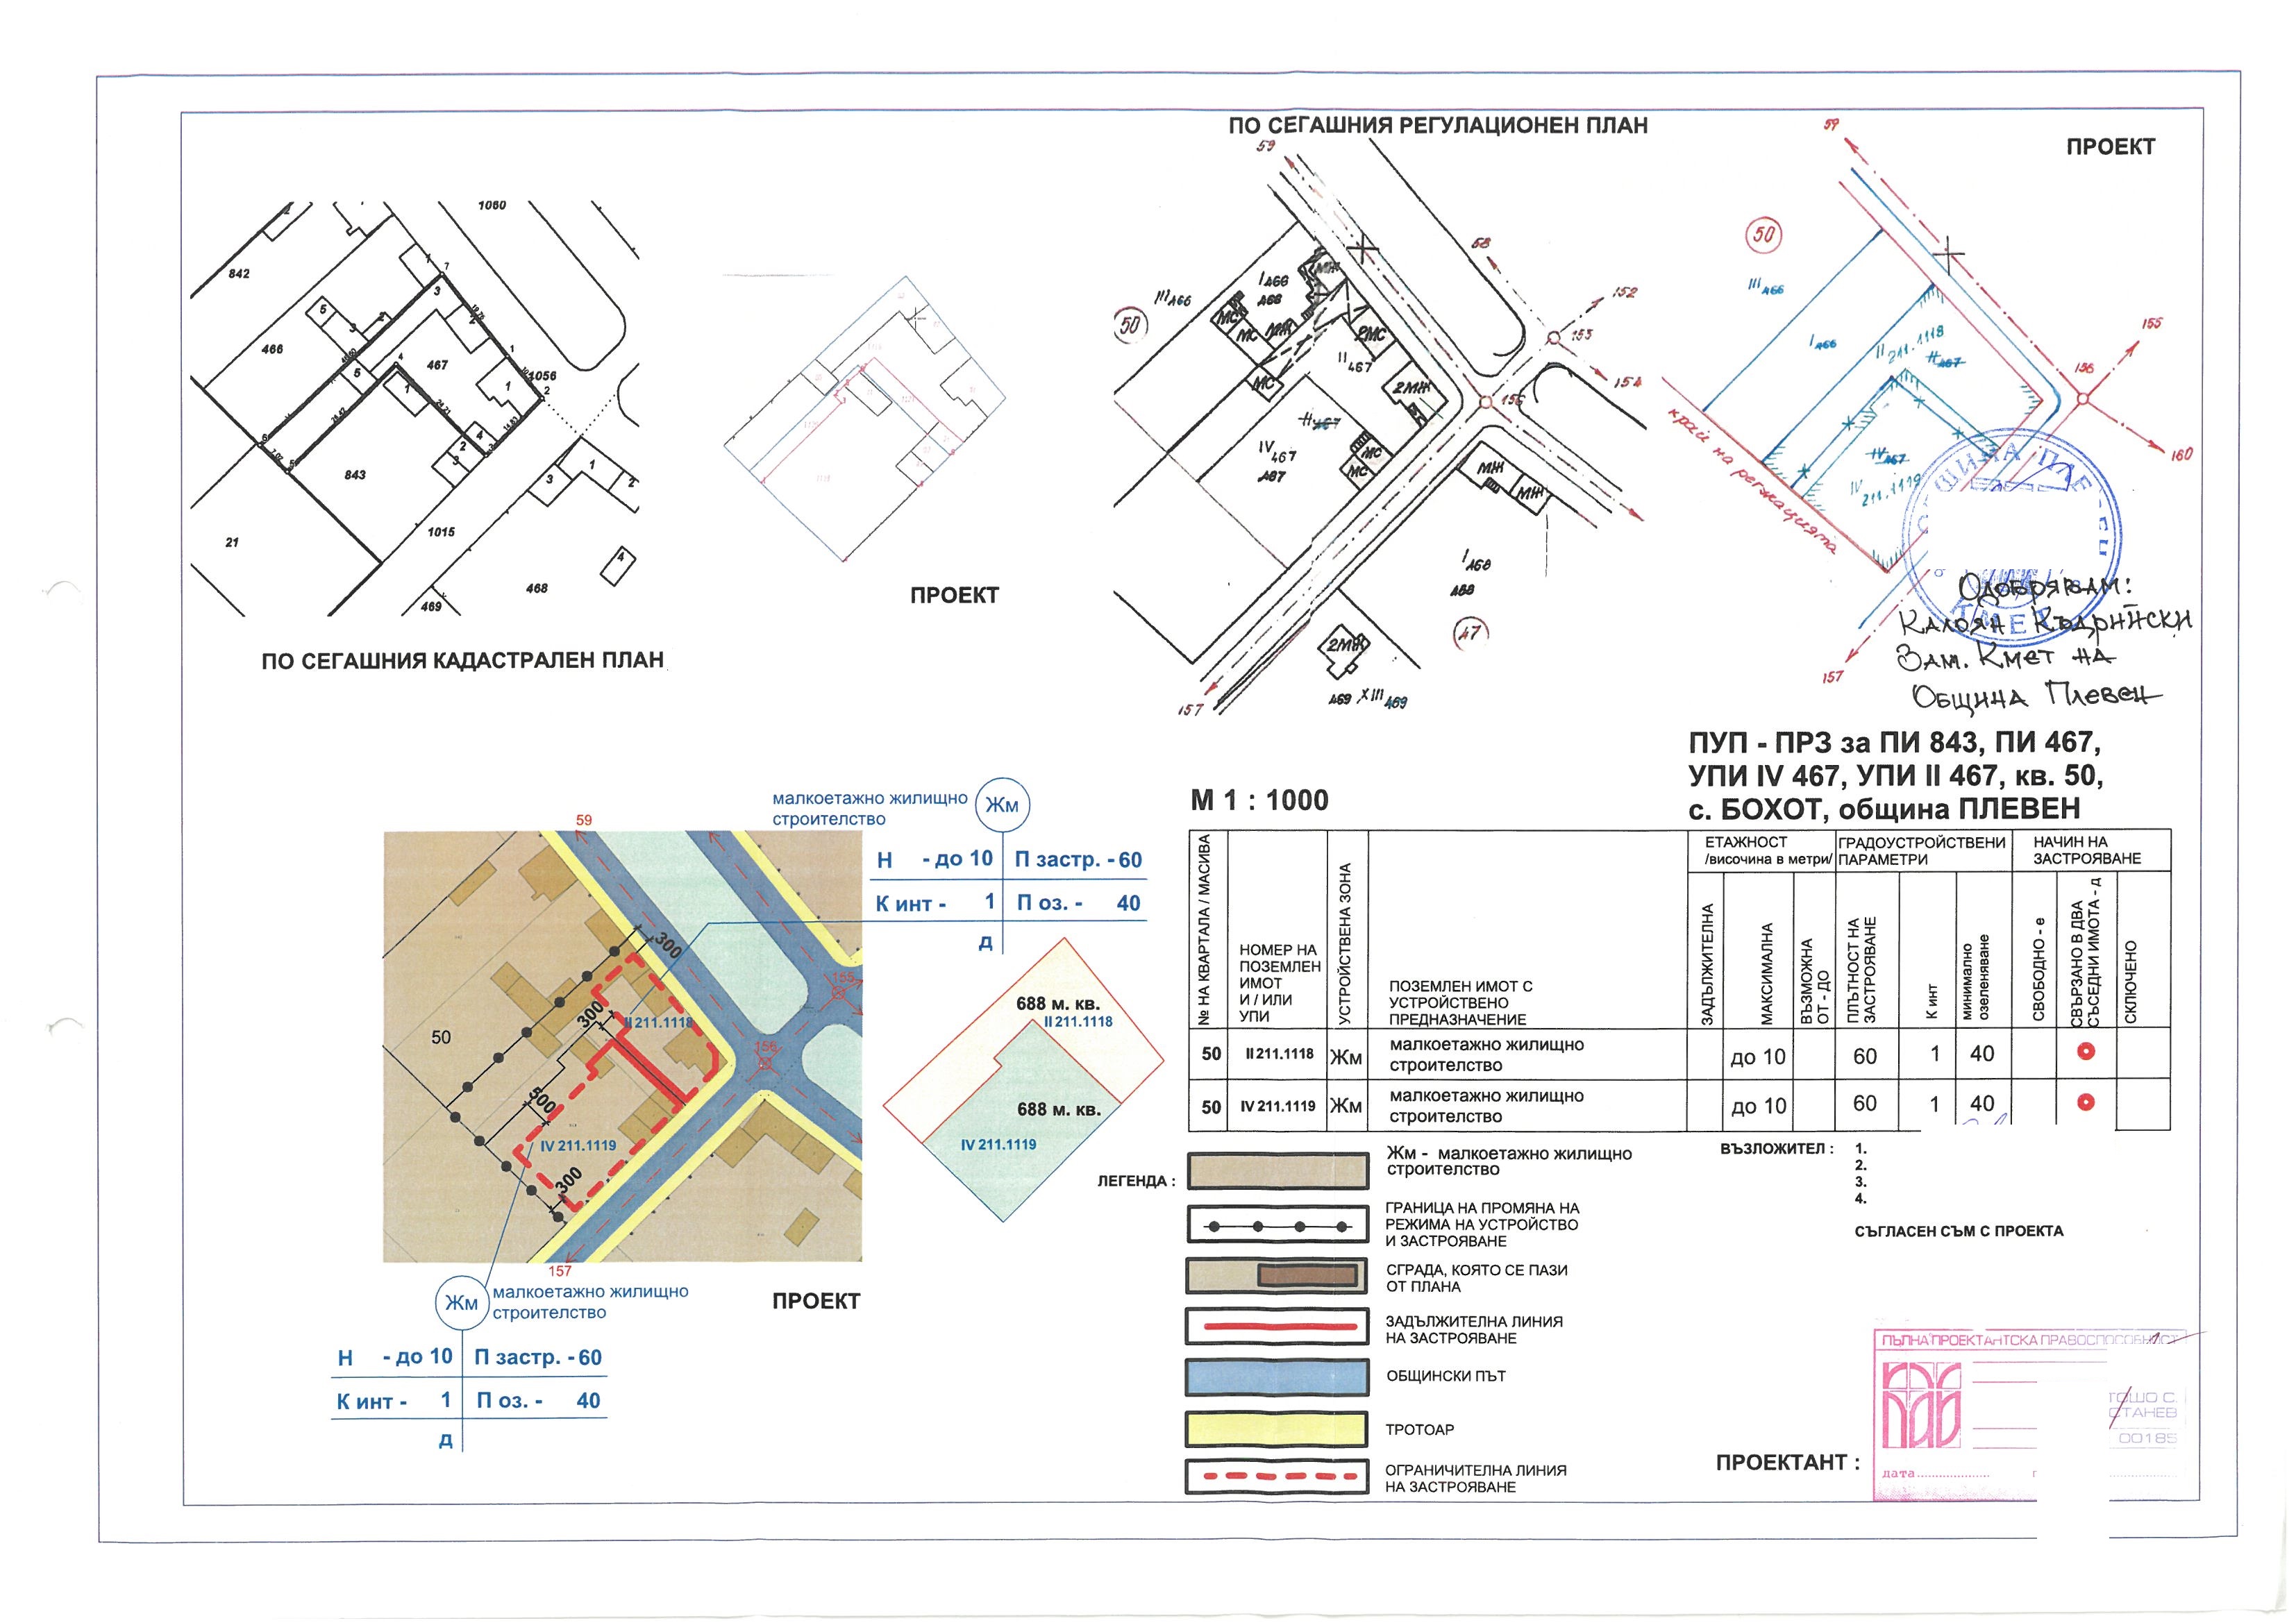Click heading ПО СЕГАШНИЯ РЕГУЛАЦИОНЕН ПЛАН
Screen dimensions: 2296x1623
(x=1438, y=126)
